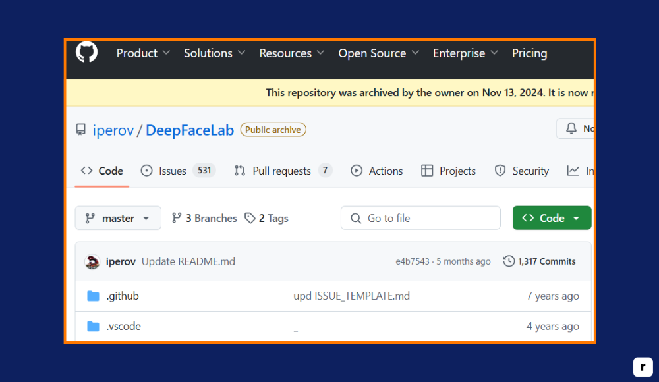The width and height of the screenshot is (659, 382).
Task: Open the DeepFaceLab repository link
Action: [190, 130]
